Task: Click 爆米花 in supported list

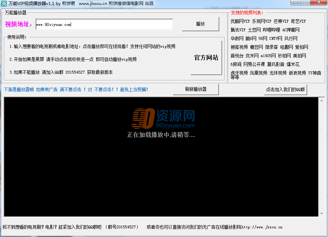Action: click(x=293, y=64)
